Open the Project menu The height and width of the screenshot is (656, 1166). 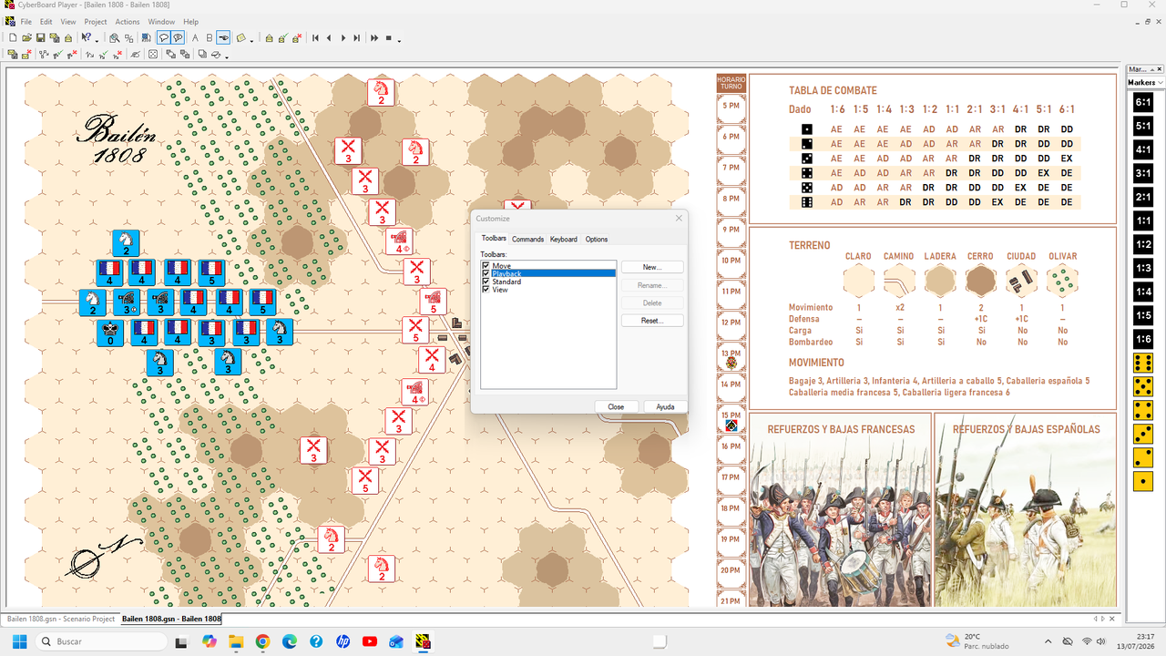click(96, 21)
